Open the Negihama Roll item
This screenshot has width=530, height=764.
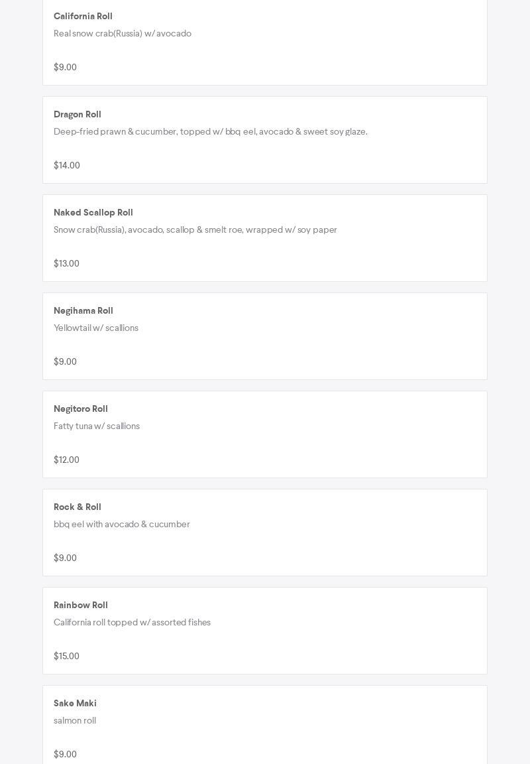pos(83,311)
